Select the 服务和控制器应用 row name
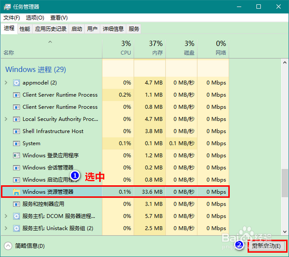 [43, 204]
